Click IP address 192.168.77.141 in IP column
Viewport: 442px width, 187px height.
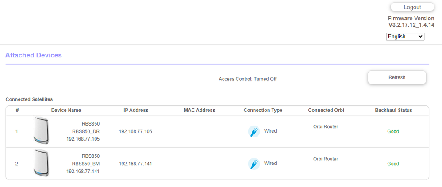(135, 164)
